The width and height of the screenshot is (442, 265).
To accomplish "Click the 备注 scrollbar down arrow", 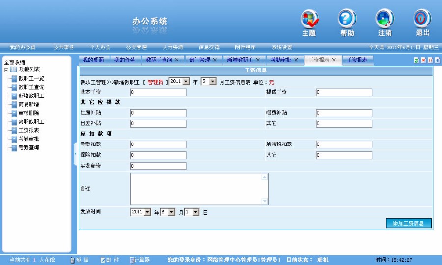I will 264,201.
